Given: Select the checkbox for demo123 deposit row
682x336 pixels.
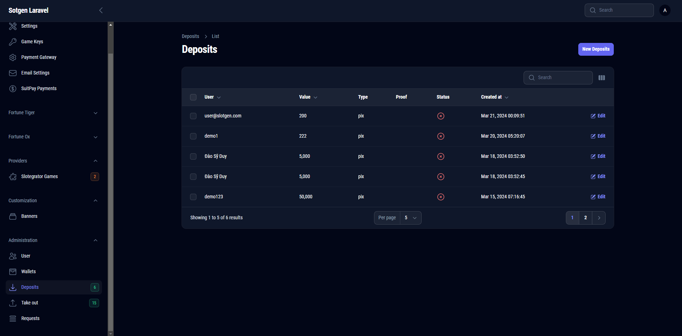Looking at the screenshot, I should point(193,197).
